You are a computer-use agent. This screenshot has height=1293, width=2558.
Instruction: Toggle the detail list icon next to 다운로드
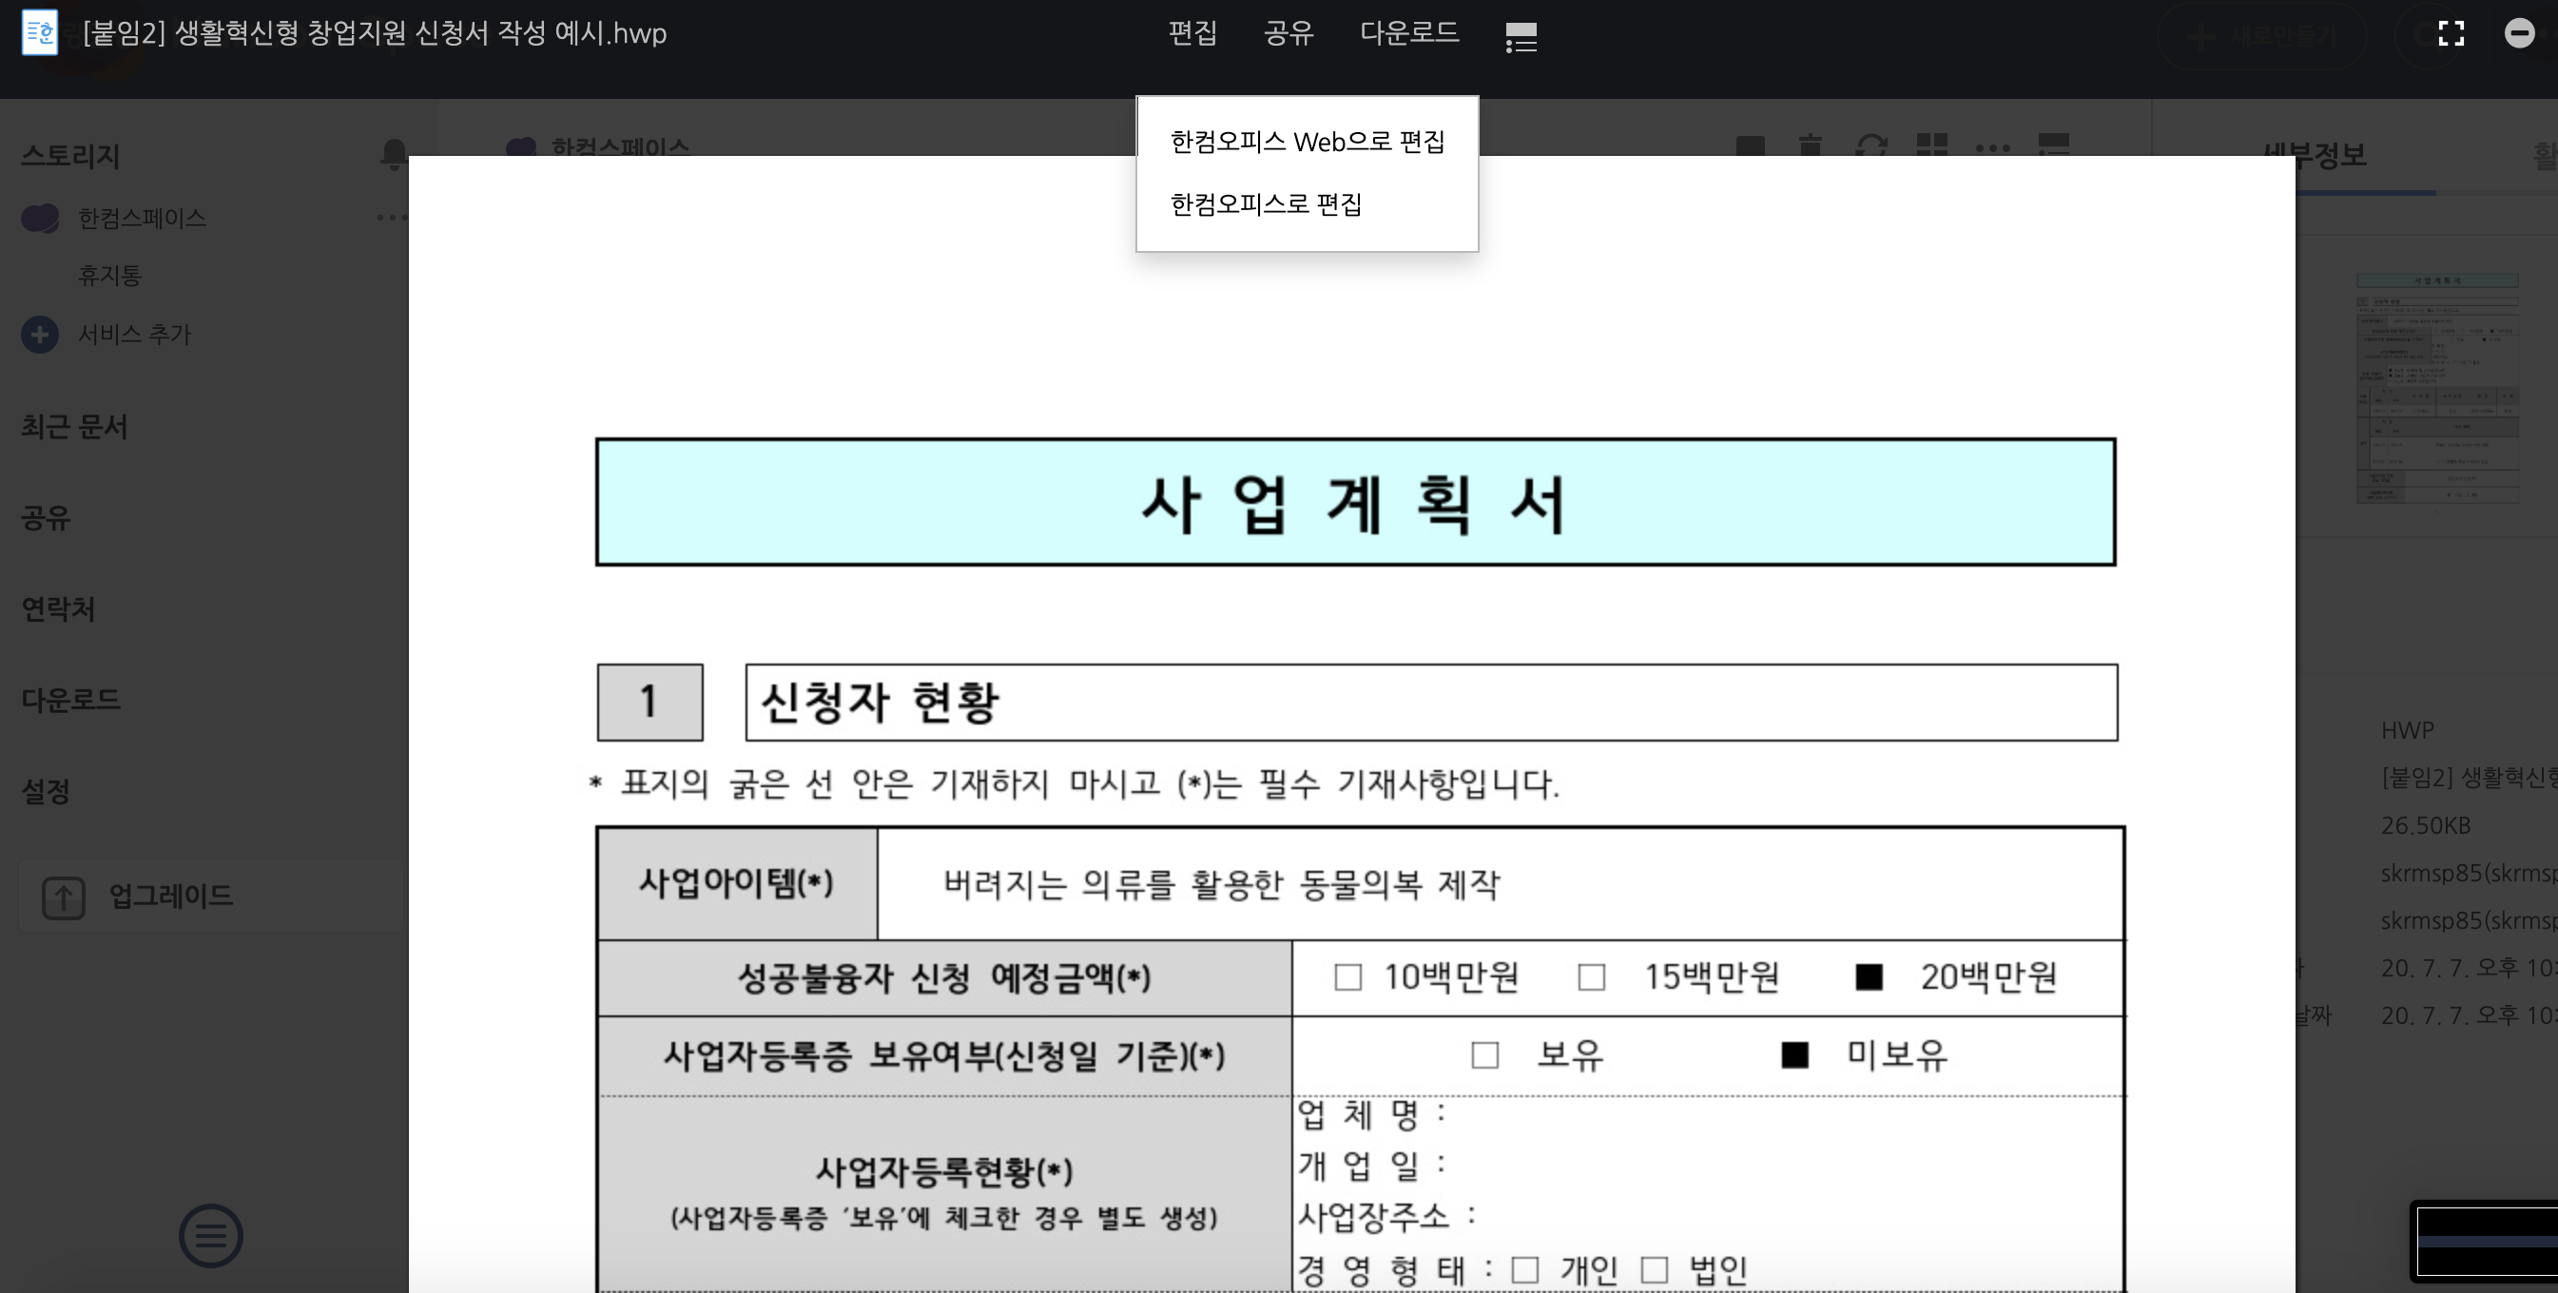[x=1521, y=37]
